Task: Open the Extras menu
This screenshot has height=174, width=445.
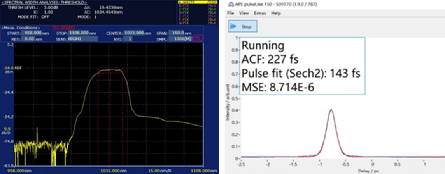Action: coord(259,13)
